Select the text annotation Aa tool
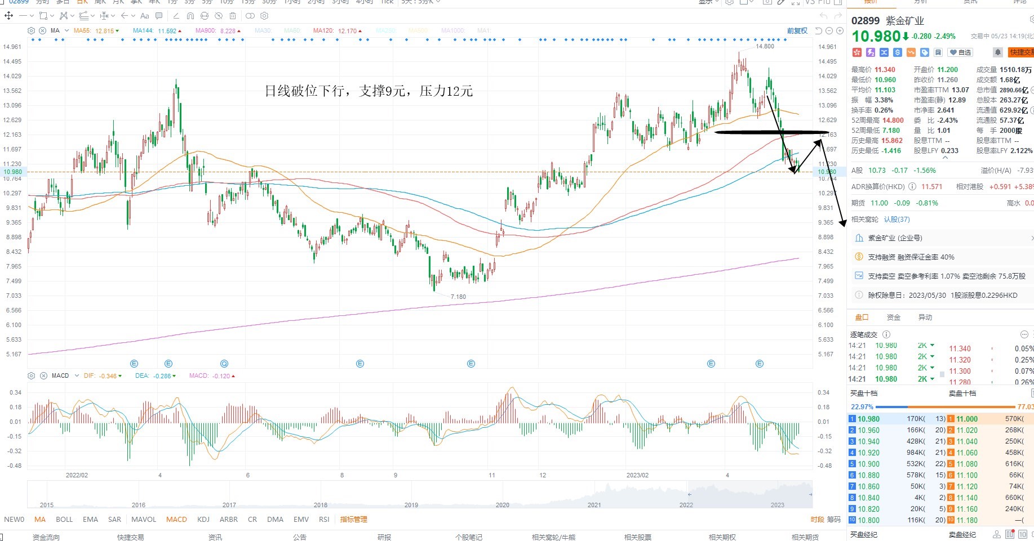 point(145,16)
